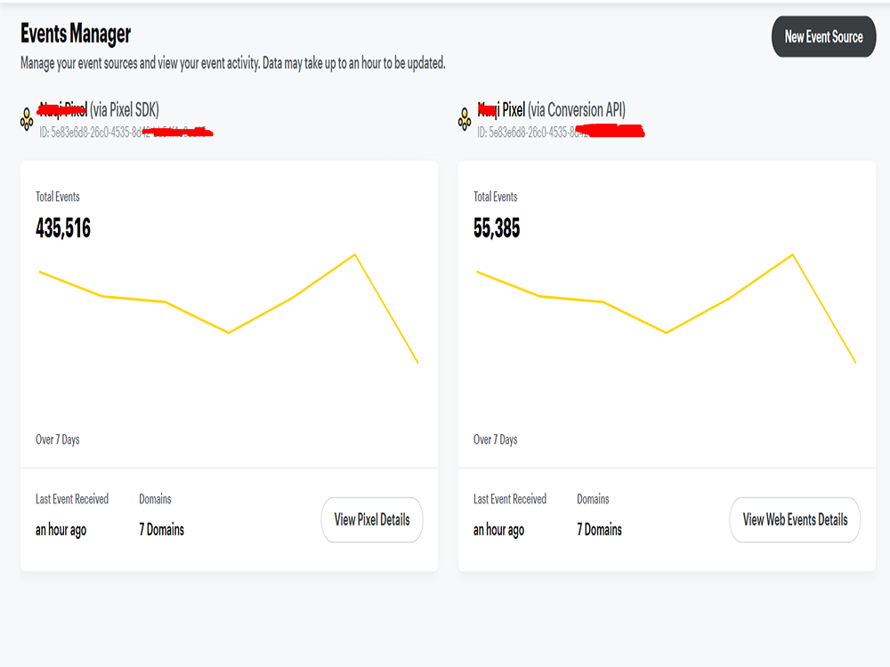Click the Events Manager heading

(75, 34)
